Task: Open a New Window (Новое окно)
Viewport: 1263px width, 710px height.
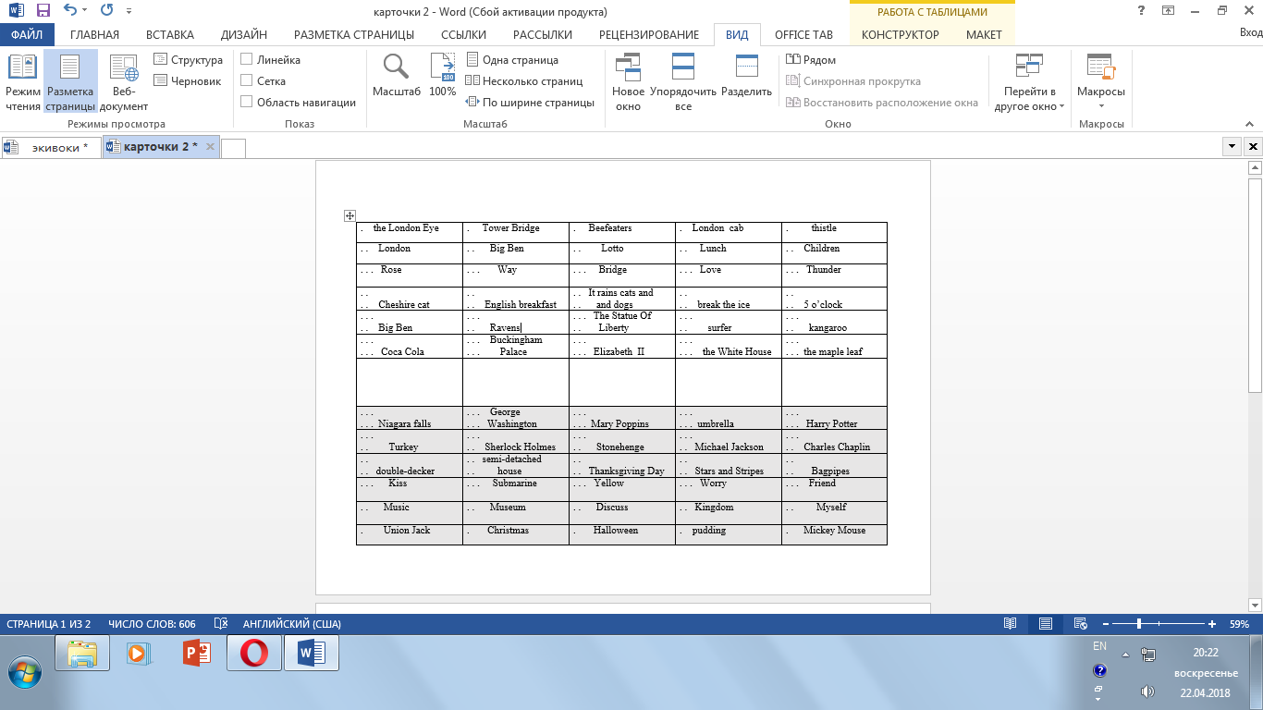Action: click(628, 81)
